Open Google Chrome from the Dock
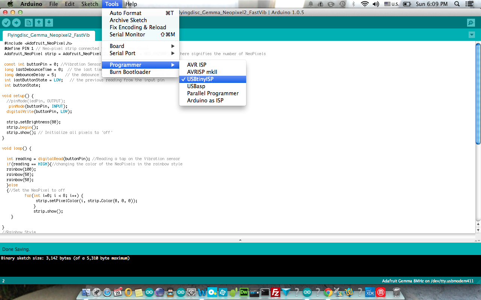The height and width of the screenshot is (300, 481). coord(328,292)
